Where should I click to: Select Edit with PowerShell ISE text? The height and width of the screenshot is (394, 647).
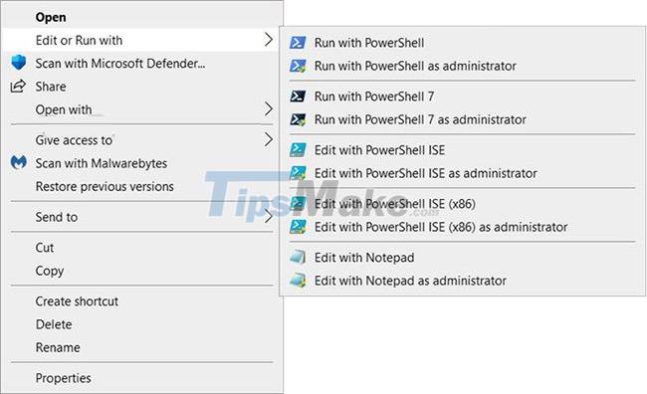[x=379, y=150]
